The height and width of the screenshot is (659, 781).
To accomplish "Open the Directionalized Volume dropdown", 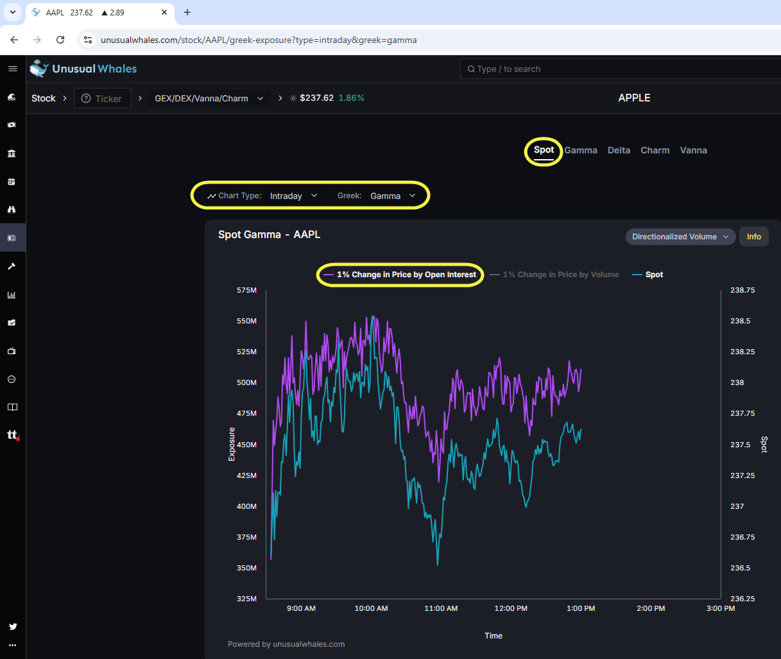I will click(x=680, y=237).
